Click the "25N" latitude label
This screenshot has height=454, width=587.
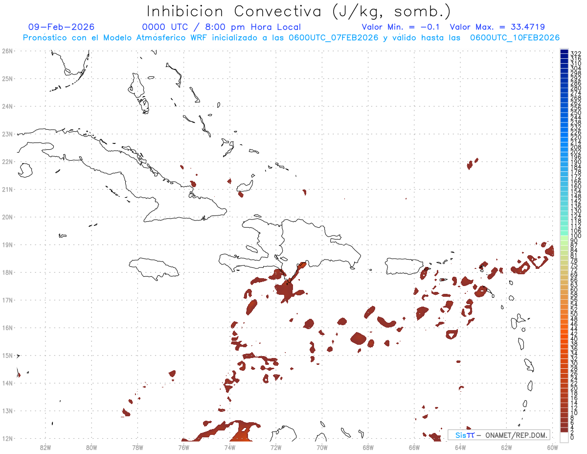coord(7,78)
